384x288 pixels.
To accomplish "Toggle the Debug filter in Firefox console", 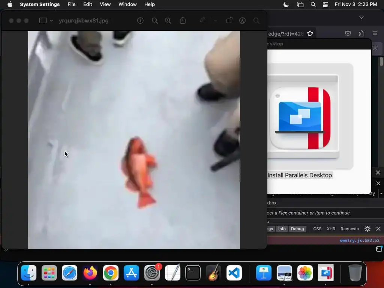I will tap(297, 229).
